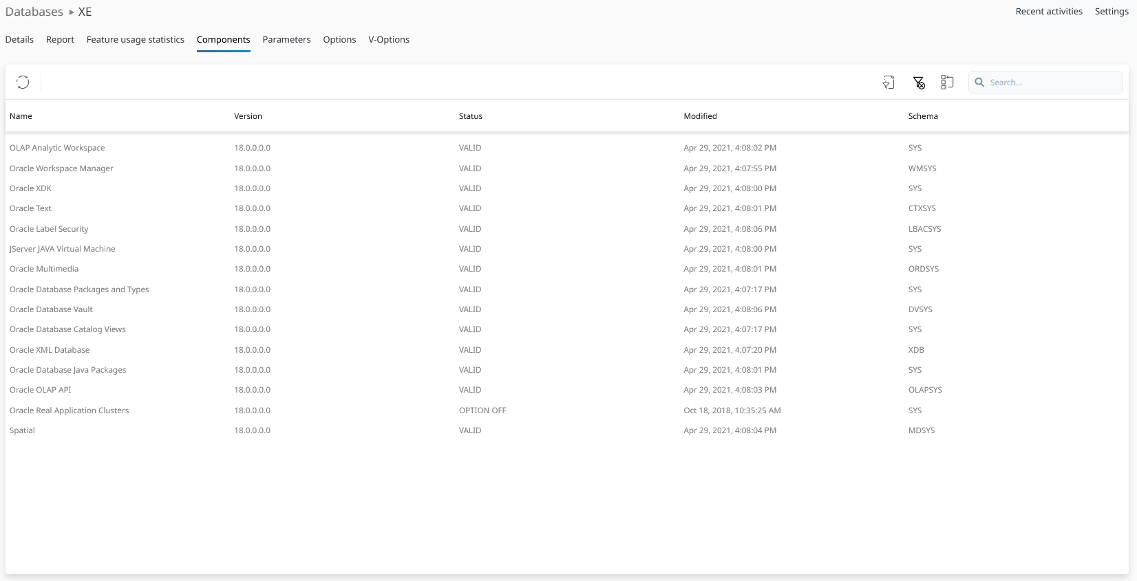Open Settings in the top right
Screen dimensions: 1137x581
tap(1112, 12)
